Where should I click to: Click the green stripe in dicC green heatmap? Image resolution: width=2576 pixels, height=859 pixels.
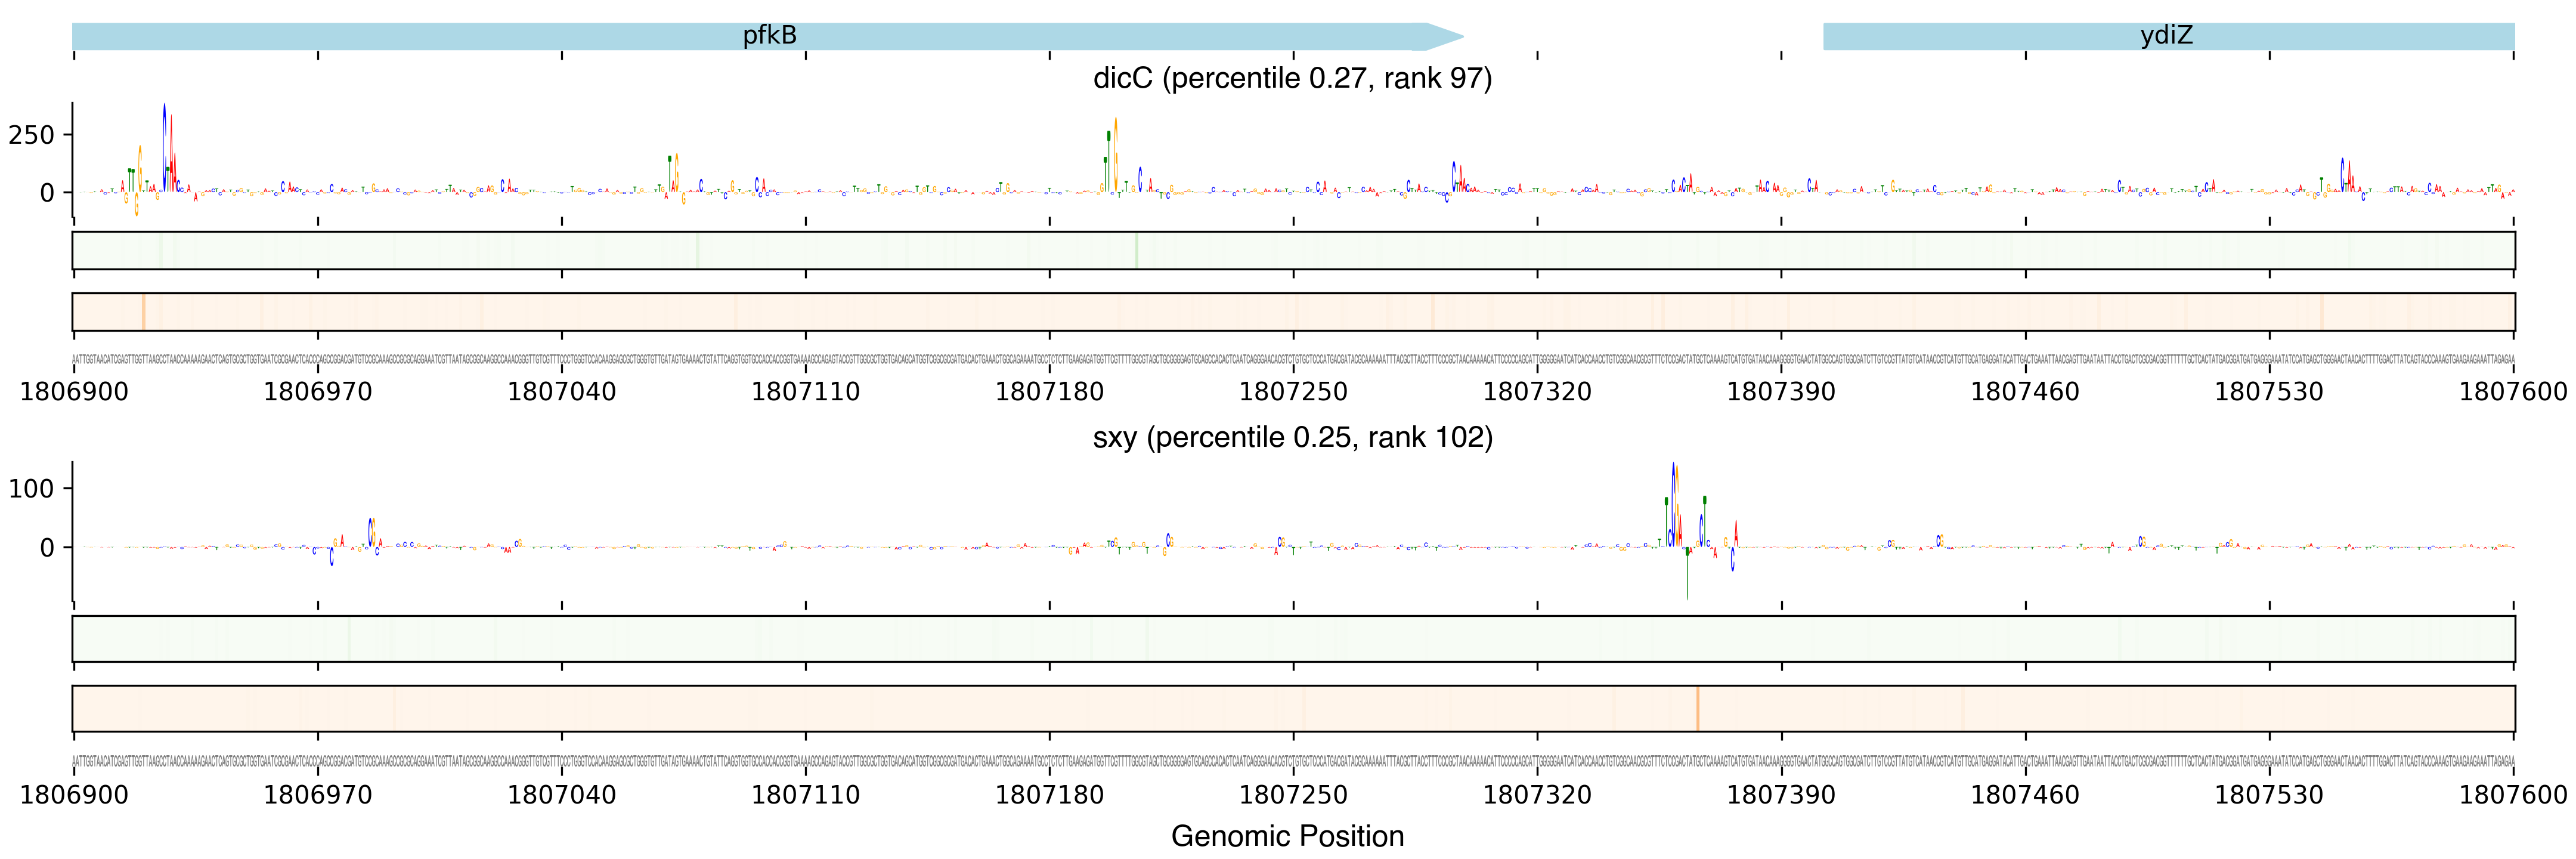1137,250
